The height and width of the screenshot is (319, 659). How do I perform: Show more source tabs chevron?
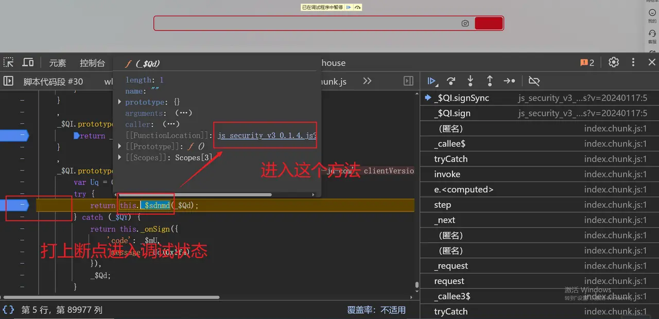pos(367,81)
